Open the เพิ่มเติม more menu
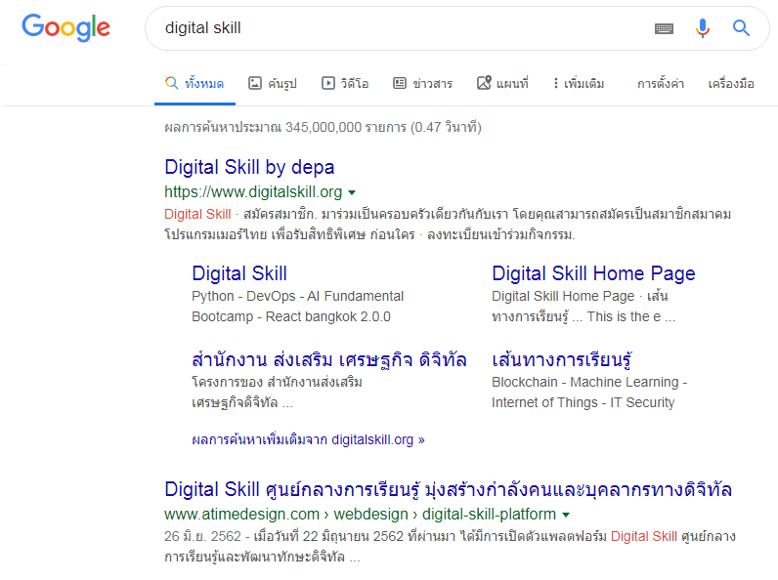Screen dimensions: 778x580 click(x=579, y=83)
